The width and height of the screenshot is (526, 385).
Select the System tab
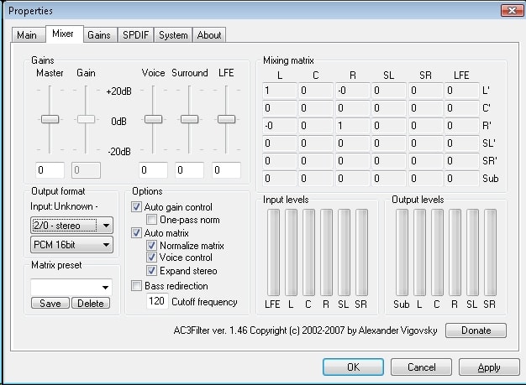coord(173,35)
